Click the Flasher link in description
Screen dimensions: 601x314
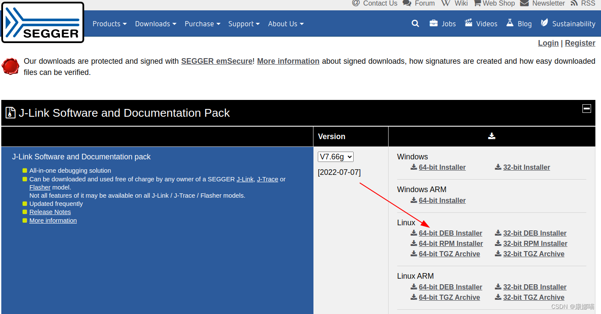click(x=40, y=187)
